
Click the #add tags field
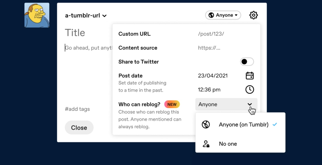coord(77,109)
